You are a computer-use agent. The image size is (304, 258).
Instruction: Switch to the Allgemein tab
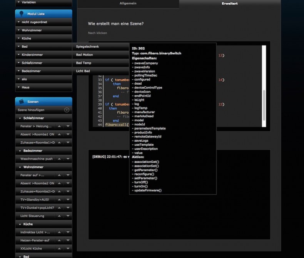[128, 3]
